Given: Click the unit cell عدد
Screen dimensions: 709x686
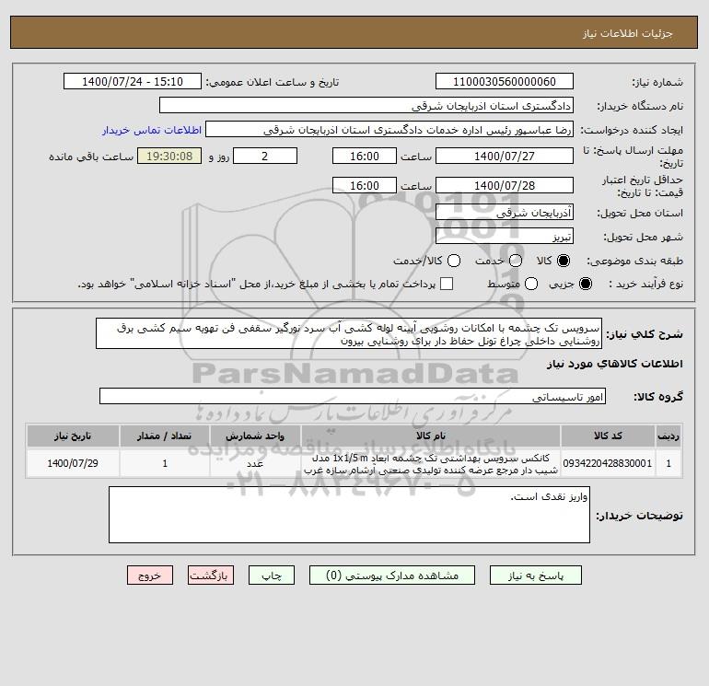Looking at the screenshot, I should [x=255, y=463].
